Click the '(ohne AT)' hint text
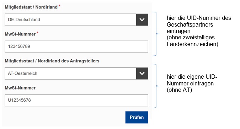This screenshot has width=240, height=129. [179, 90]
